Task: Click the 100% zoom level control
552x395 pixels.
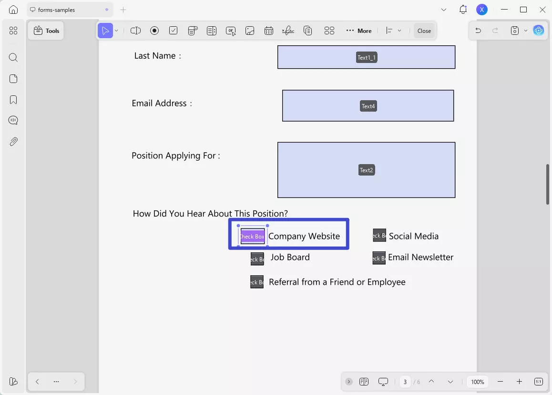Action: (478, 382)
